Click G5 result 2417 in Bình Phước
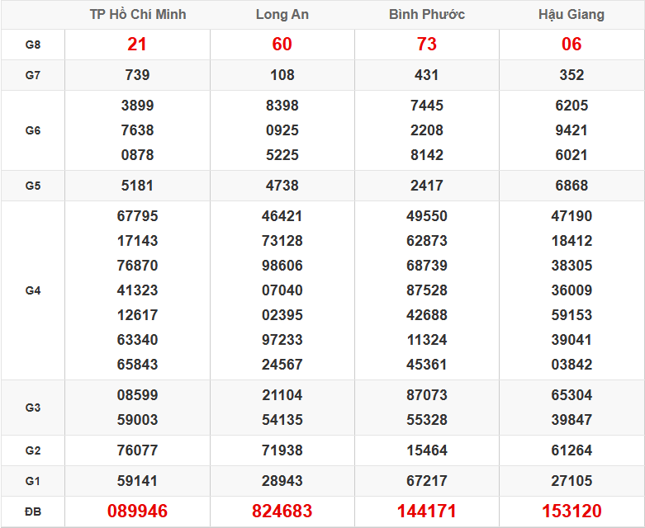Viewport: 645px width, 528px height. click(x=426, y=186)
